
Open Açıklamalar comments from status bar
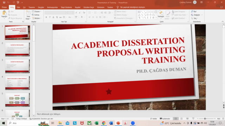pos(165,119)
